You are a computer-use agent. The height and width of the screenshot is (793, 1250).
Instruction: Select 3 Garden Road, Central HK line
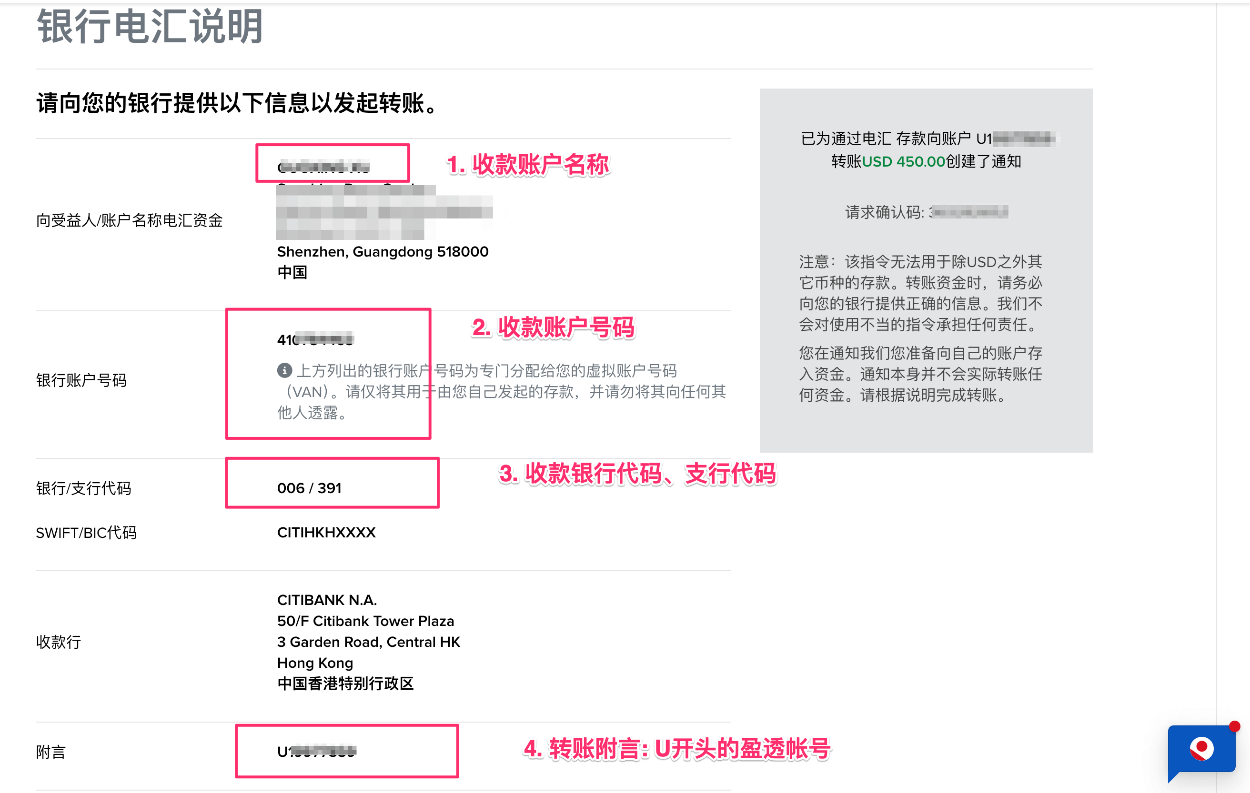(368, 642)
